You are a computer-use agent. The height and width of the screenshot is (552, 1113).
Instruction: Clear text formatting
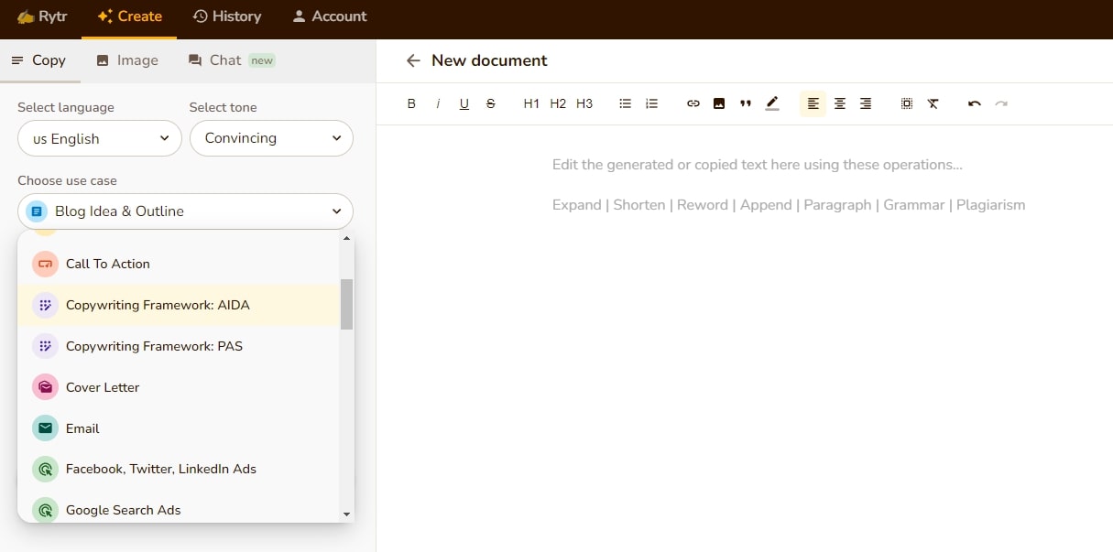tap(933, 103)
